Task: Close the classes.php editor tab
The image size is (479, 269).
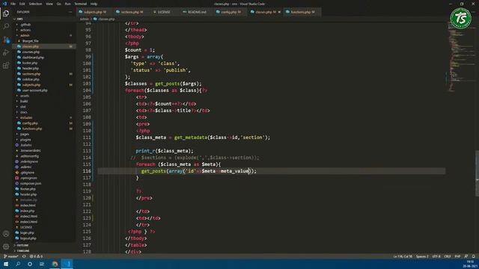Action: click(279, 12)
